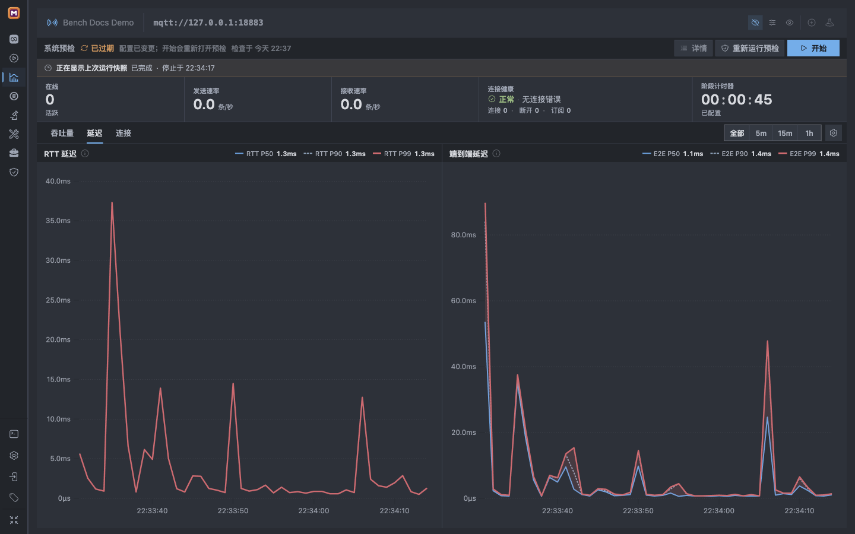Click the green 正常 health check icon

(492, 99)
